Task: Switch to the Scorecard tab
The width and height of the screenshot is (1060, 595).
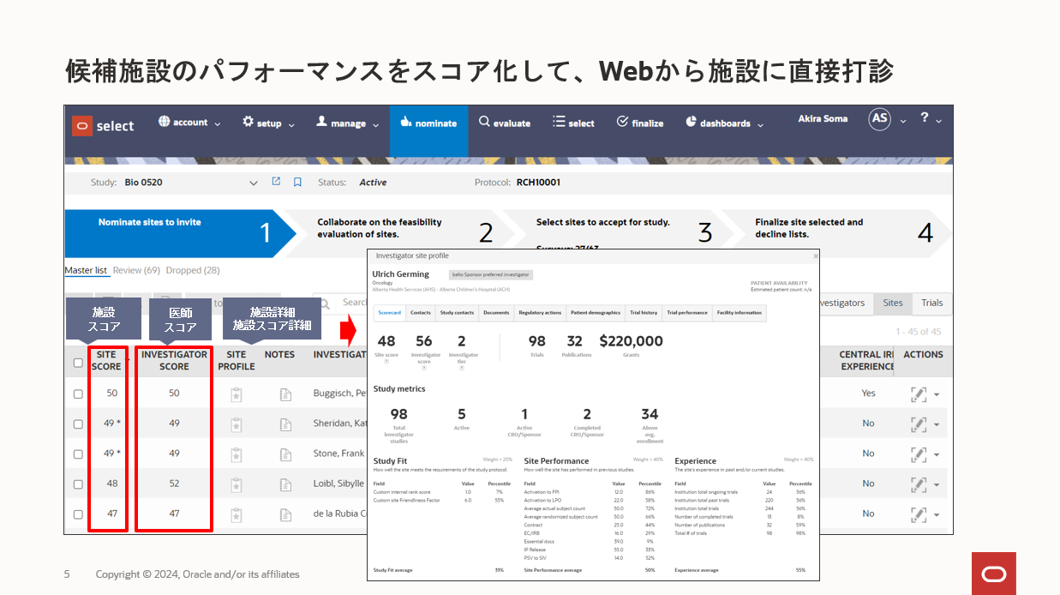Action: click(389, 313)
